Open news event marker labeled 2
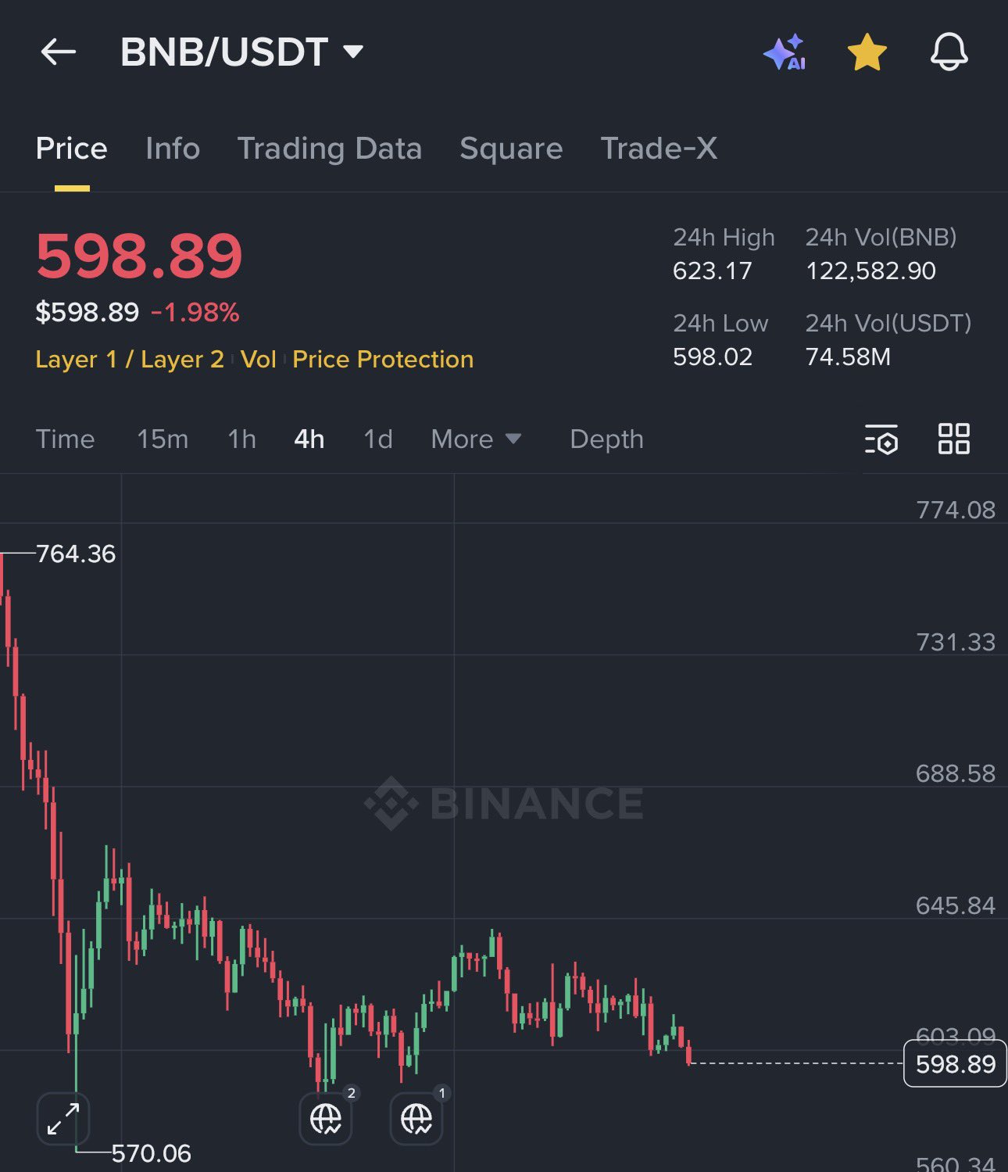1008x1172 pixels. [327, 1118]
